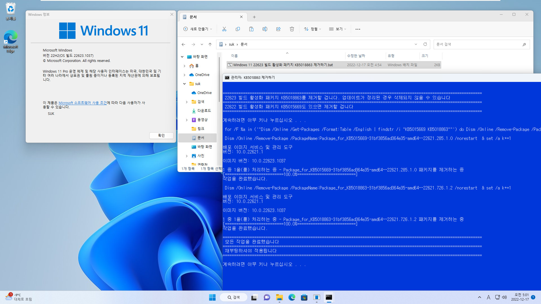The height and width of the screenshot is (304, 541).
Task: Expand the 홈 tree node
Action: click(x=185, y=66)
